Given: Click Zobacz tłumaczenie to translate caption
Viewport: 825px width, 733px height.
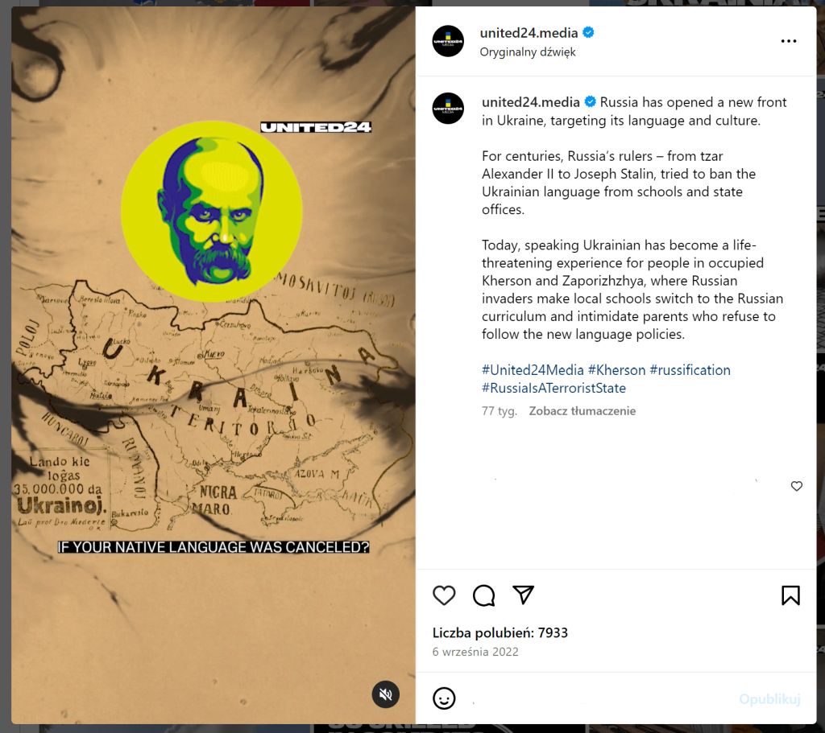Looking at the screenshot, I should click(x=582, y=411).
